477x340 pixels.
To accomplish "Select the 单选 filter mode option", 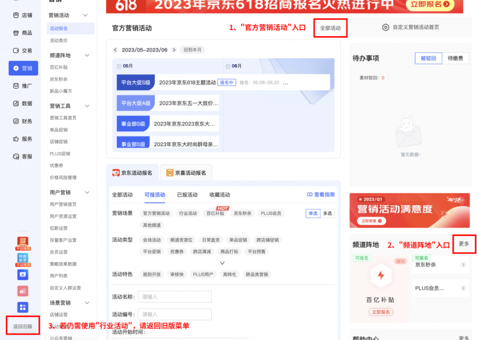I will 313,213.
